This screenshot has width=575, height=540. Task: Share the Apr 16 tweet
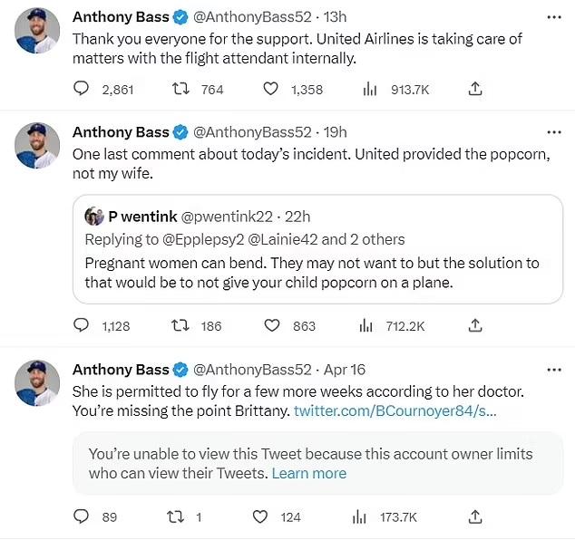[x=475, y=516]
